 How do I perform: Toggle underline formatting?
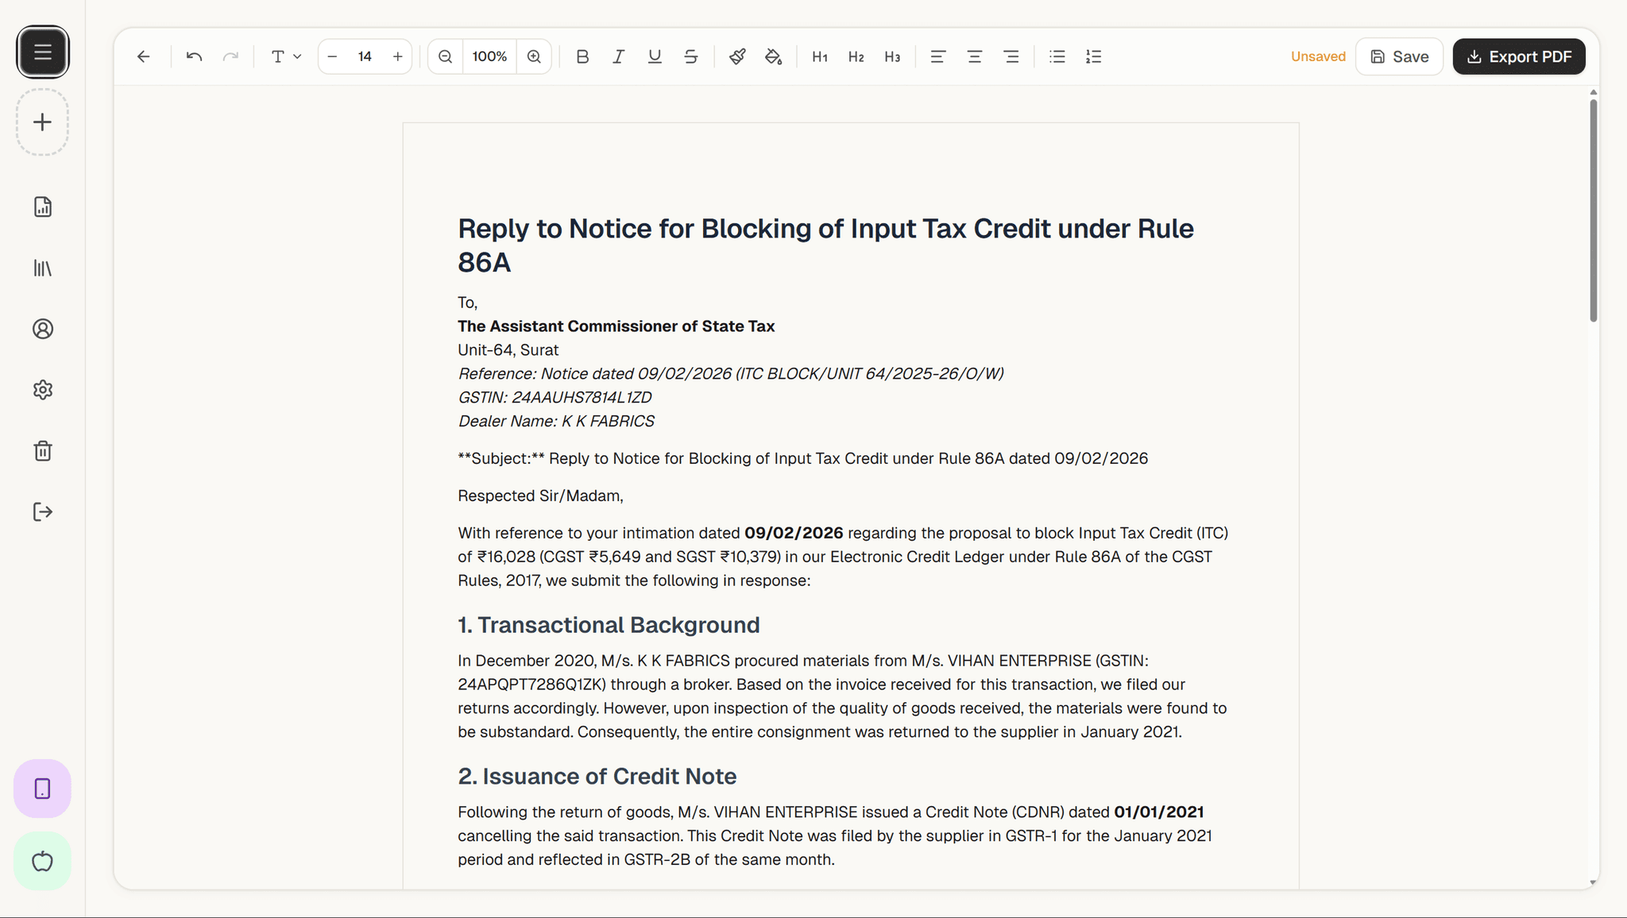(x=655, y=56)
